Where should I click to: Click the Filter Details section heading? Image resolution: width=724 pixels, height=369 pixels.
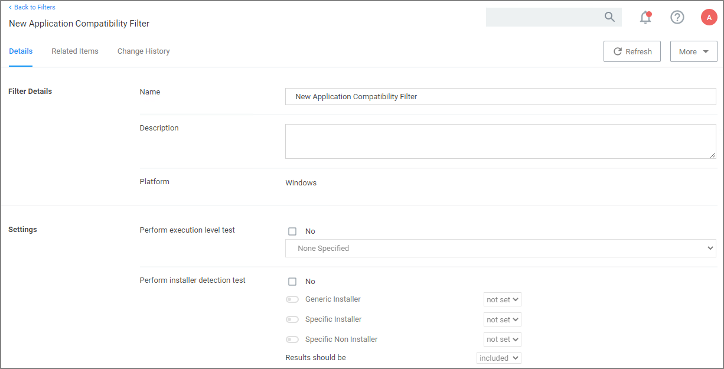pyautogui.click(x=30, y=92)
